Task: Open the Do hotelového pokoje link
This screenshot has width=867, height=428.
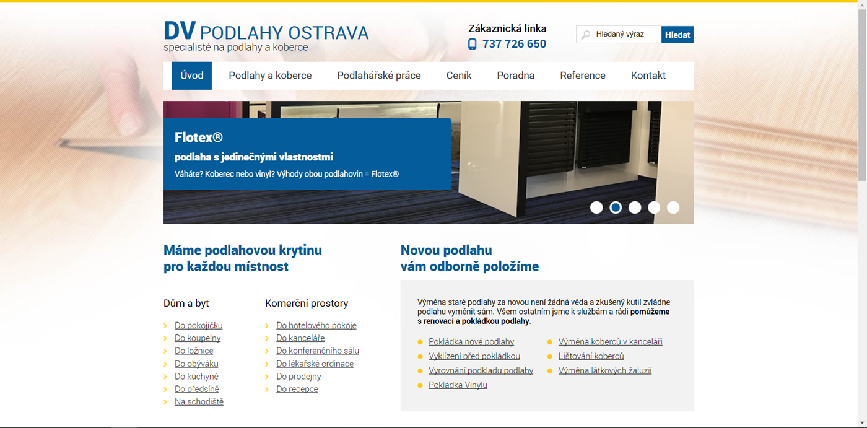Action: 316,325
